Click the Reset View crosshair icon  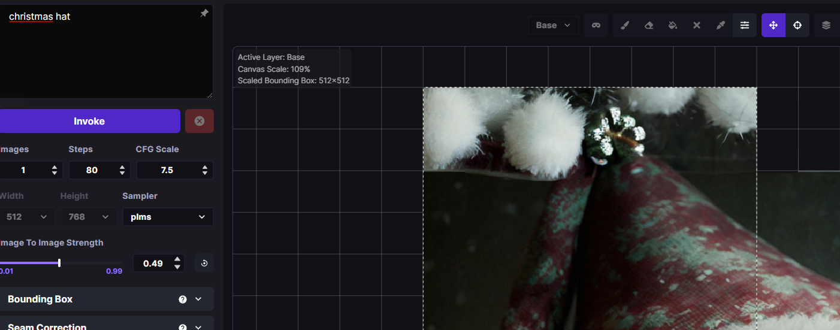797,25
